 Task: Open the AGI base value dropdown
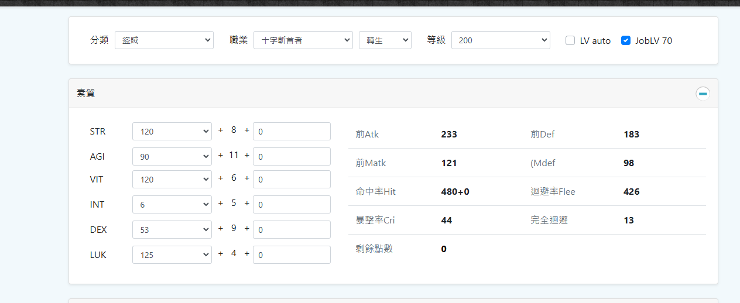click(172, 157)
